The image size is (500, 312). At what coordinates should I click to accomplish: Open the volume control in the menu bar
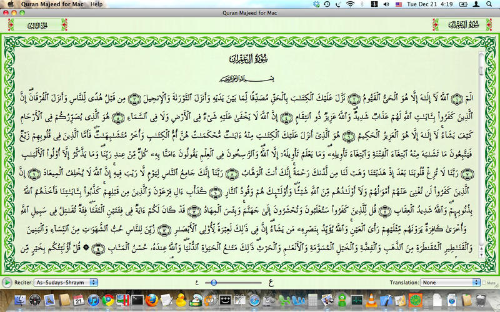(x=386, y=4)
